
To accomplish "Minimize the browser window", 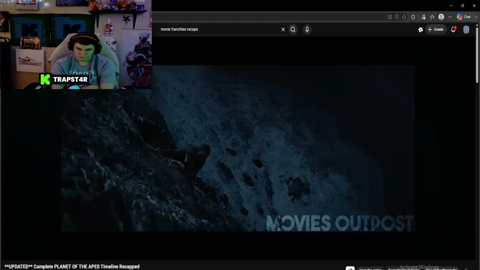I will (451, 6).
